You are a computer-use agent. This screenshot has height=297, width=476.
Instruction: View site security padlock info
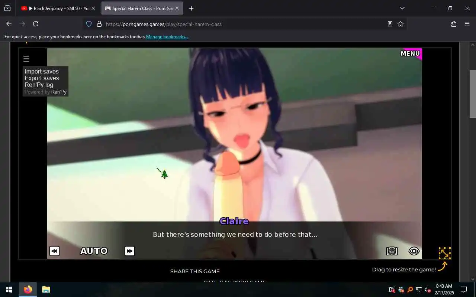click(x=99, y=24)
